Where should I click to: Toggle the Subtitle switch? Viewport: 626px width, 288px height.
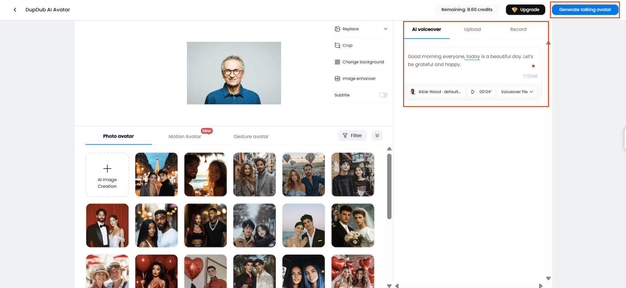[383, 95]
